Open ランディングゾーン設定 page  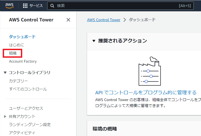pyautogui.click(x=30, y=125)
